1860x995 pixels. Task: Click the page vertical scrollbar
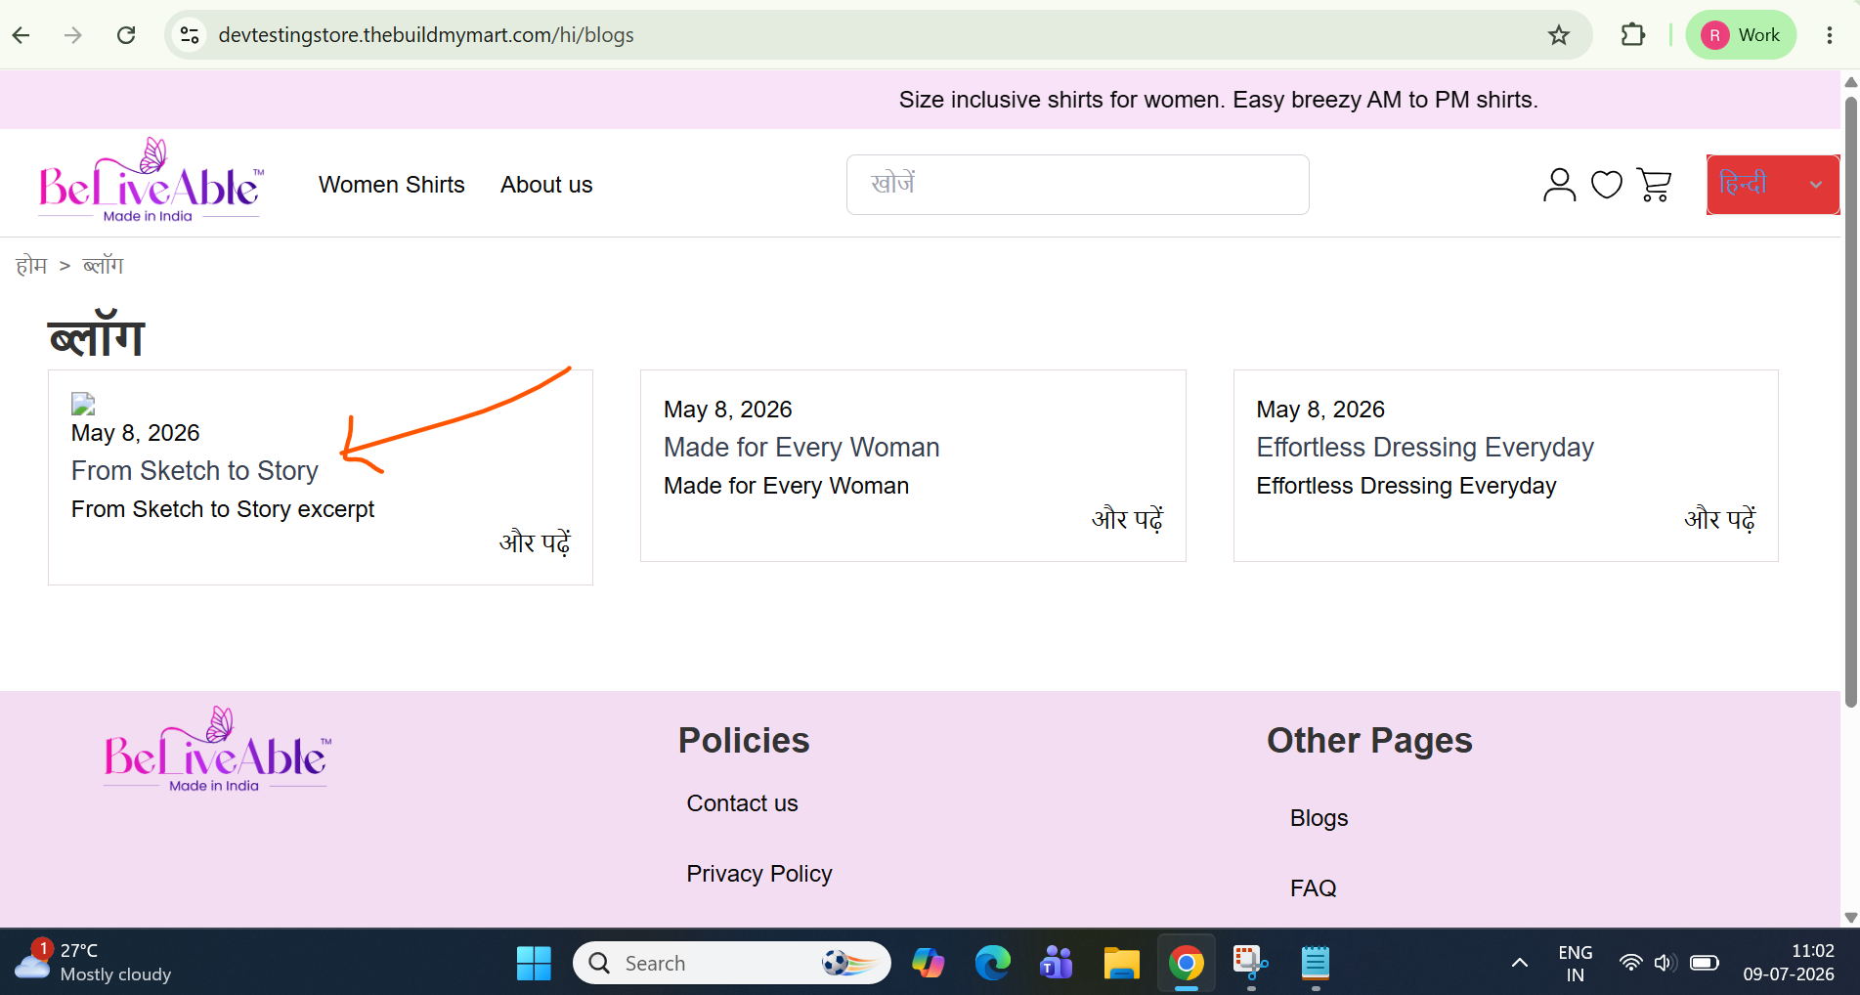(x=1850, y=401)
